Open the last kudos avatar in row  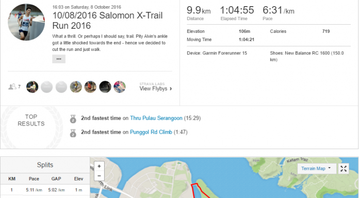(x=120, y=87)
